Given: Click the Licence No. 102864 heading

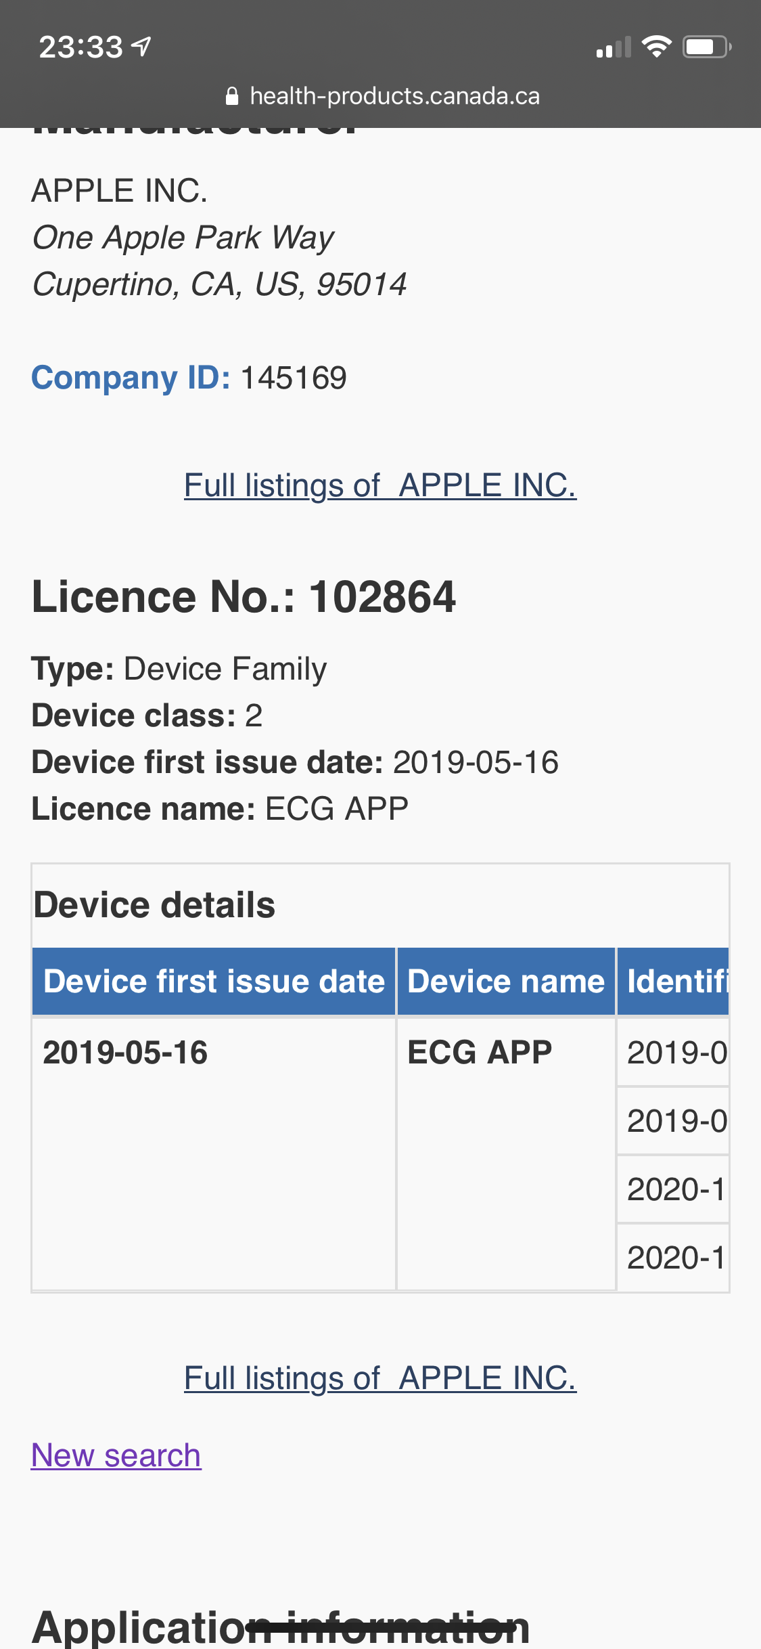Looking at the screenshot, I should (244, 596).
